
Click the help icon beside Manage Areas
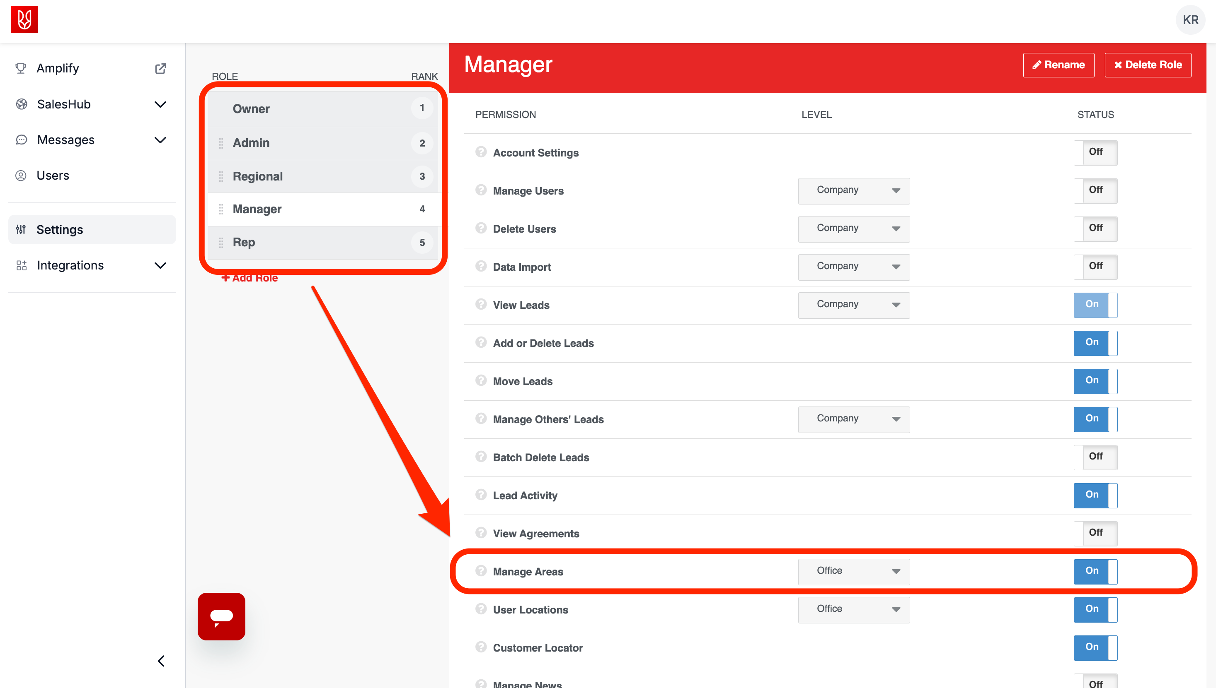[481, 571]
